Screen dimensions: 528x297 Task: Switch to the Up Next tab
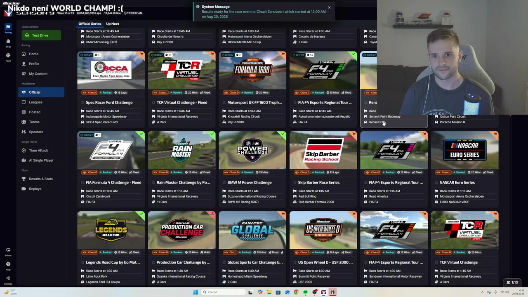click(x=112, y=24)
